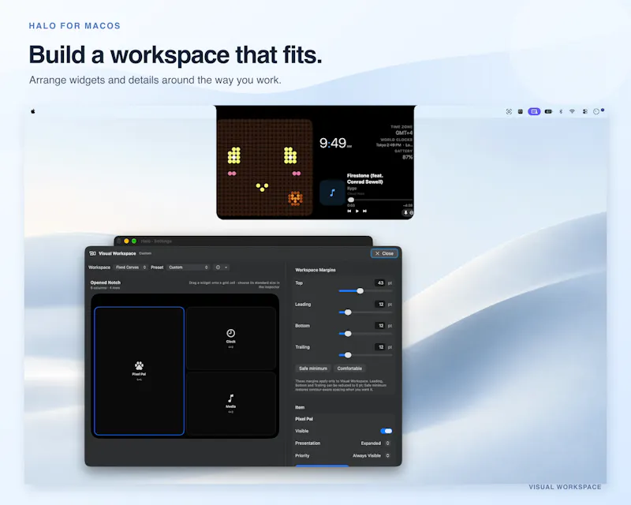Click the clock icon in the menu bar

596,111
